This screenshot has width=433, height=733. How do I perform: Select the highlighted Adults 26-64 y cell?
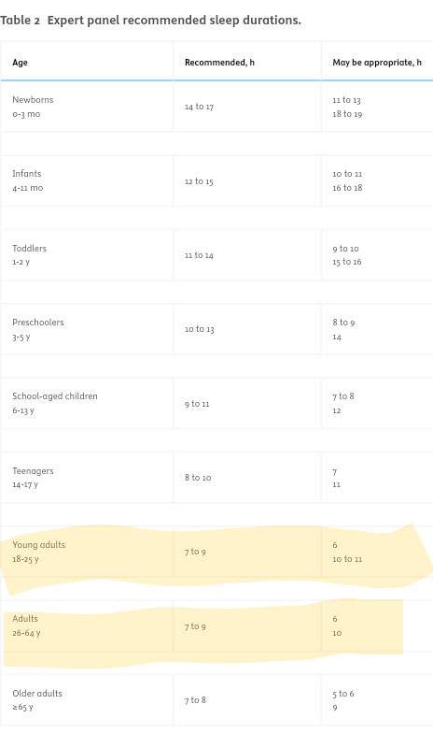tap(87, 625)
